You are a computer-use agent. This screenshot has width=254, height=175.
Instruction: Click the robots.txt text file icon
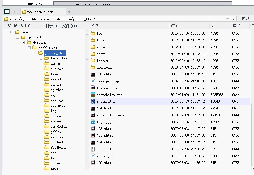tap(93, 149)
